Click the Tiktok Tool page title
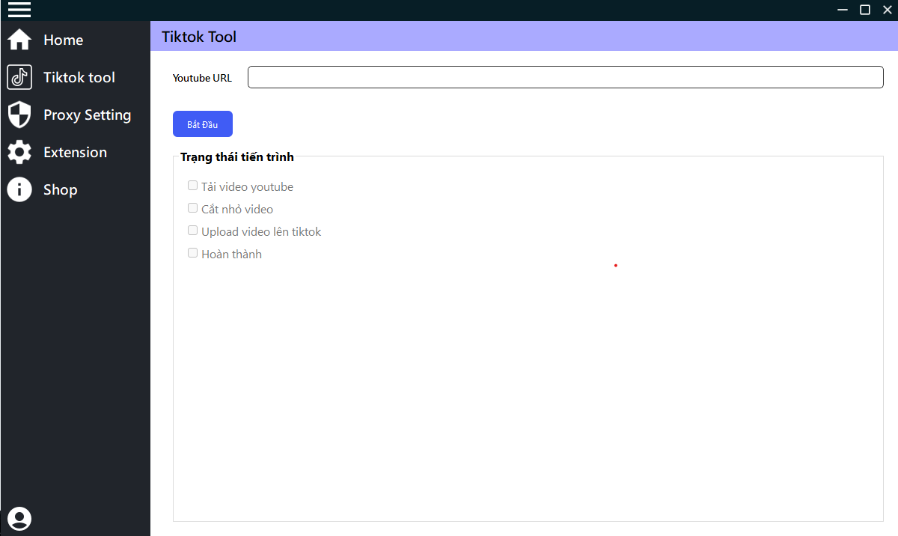Image resolution: width=898 pixels, height=536 pixels. [x=199, y=37]
